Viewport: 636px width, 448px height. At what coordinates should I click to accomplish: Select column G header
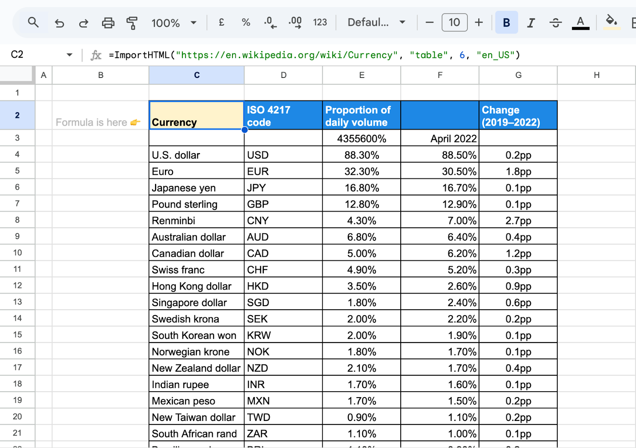(x=518, y=75)
